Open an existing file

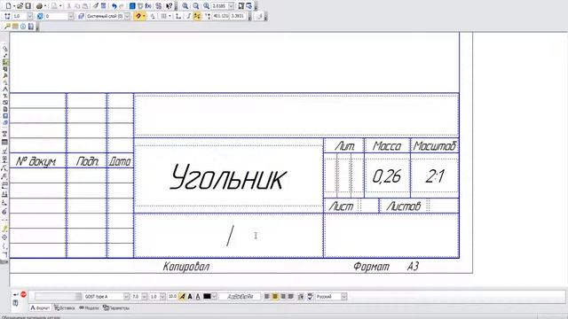20,6
